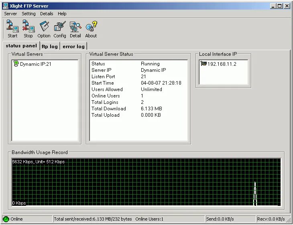This screenshot has width=293, height=225.
Task: Click the Listen Port row label
Action: [x=103, y=76]
